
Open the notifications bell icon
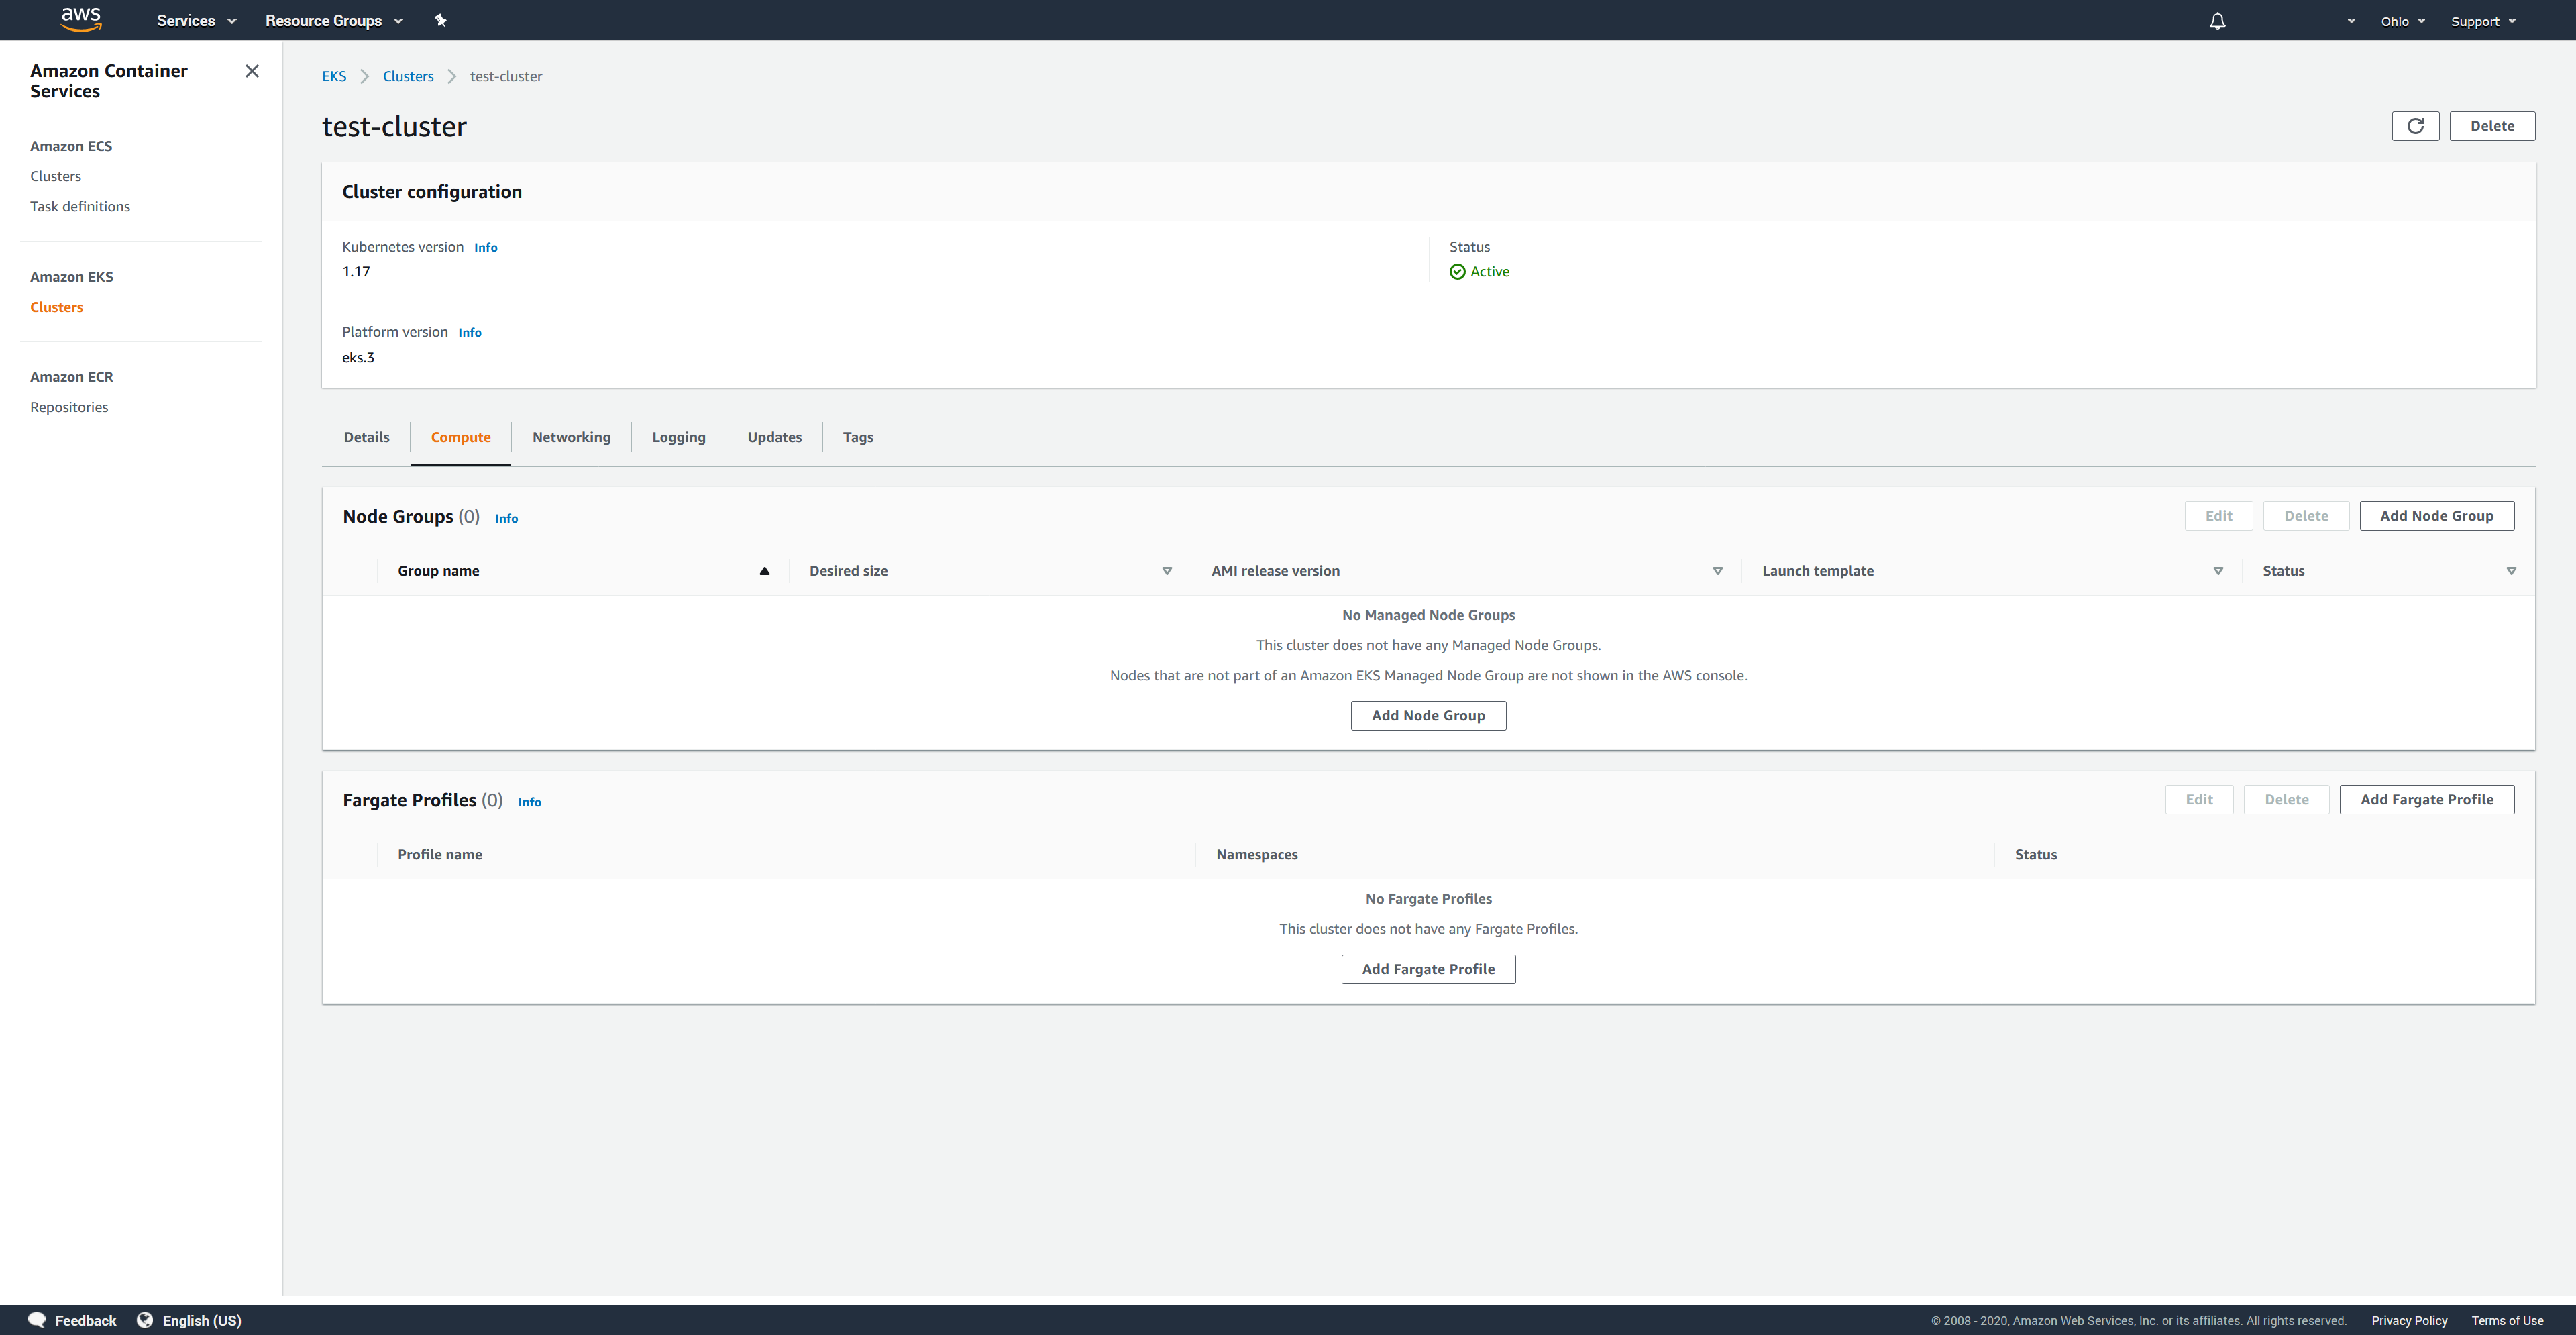click(x=2217, y=21)
